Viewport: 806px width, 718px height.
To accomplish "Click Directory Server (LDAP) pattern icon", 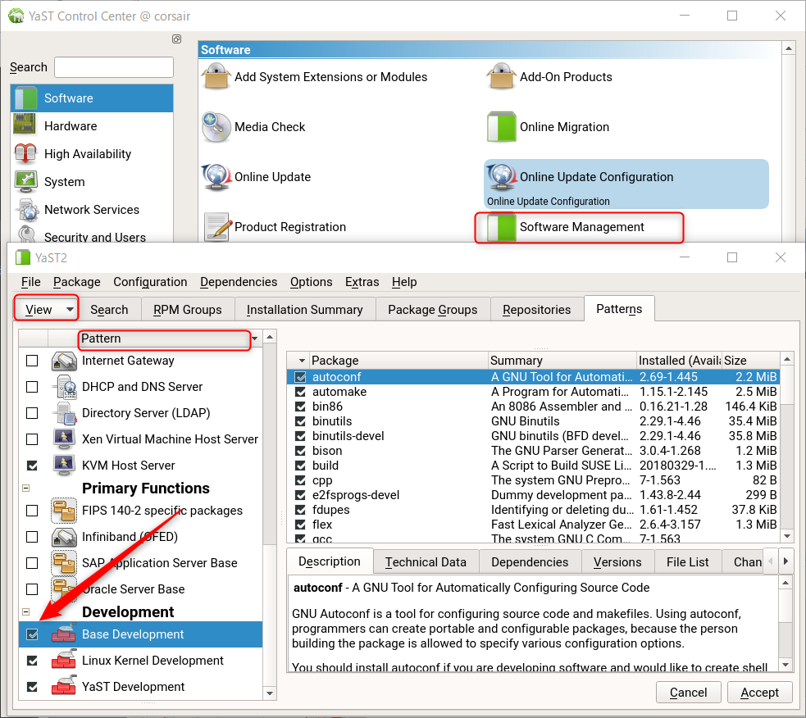I will (x=65, y=413).
